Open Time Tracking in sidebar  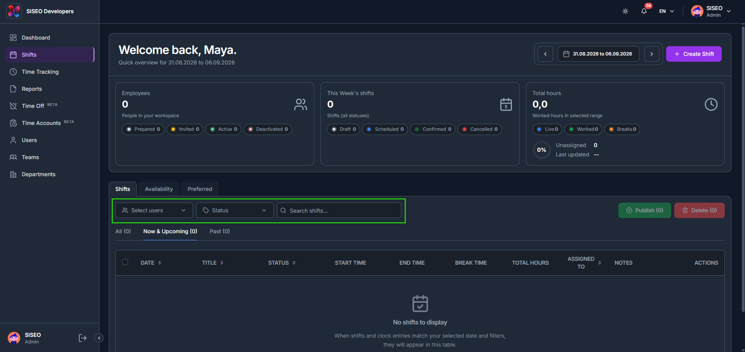pos(50,72)
